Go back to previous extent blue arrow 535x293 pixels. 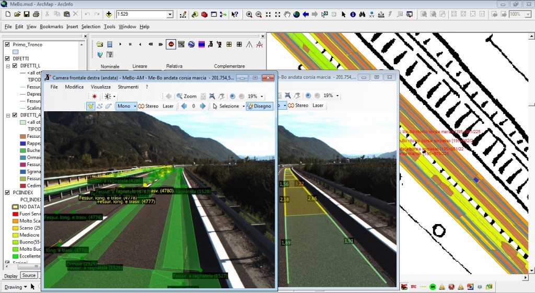tap(306, 14)
